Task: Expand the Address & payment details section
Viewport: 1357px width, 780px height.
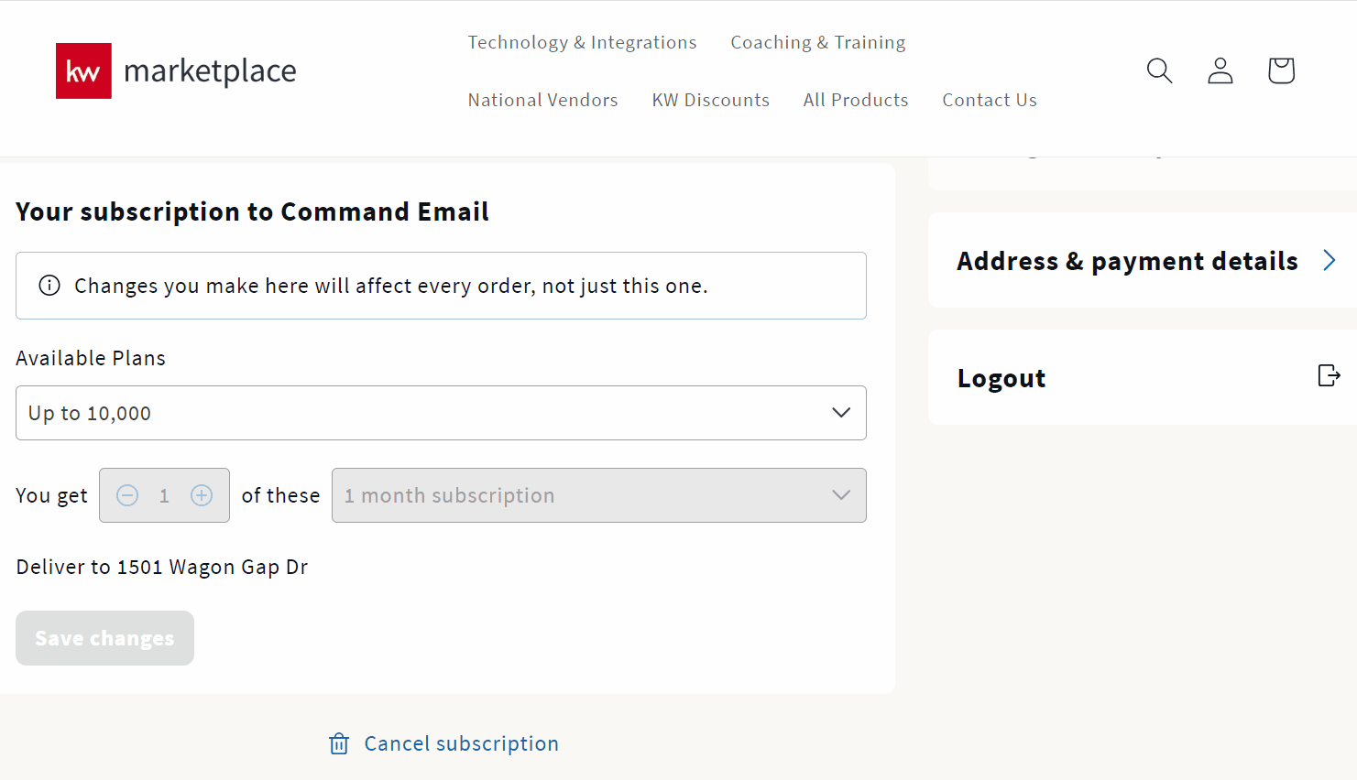Action: (1126, 260)
